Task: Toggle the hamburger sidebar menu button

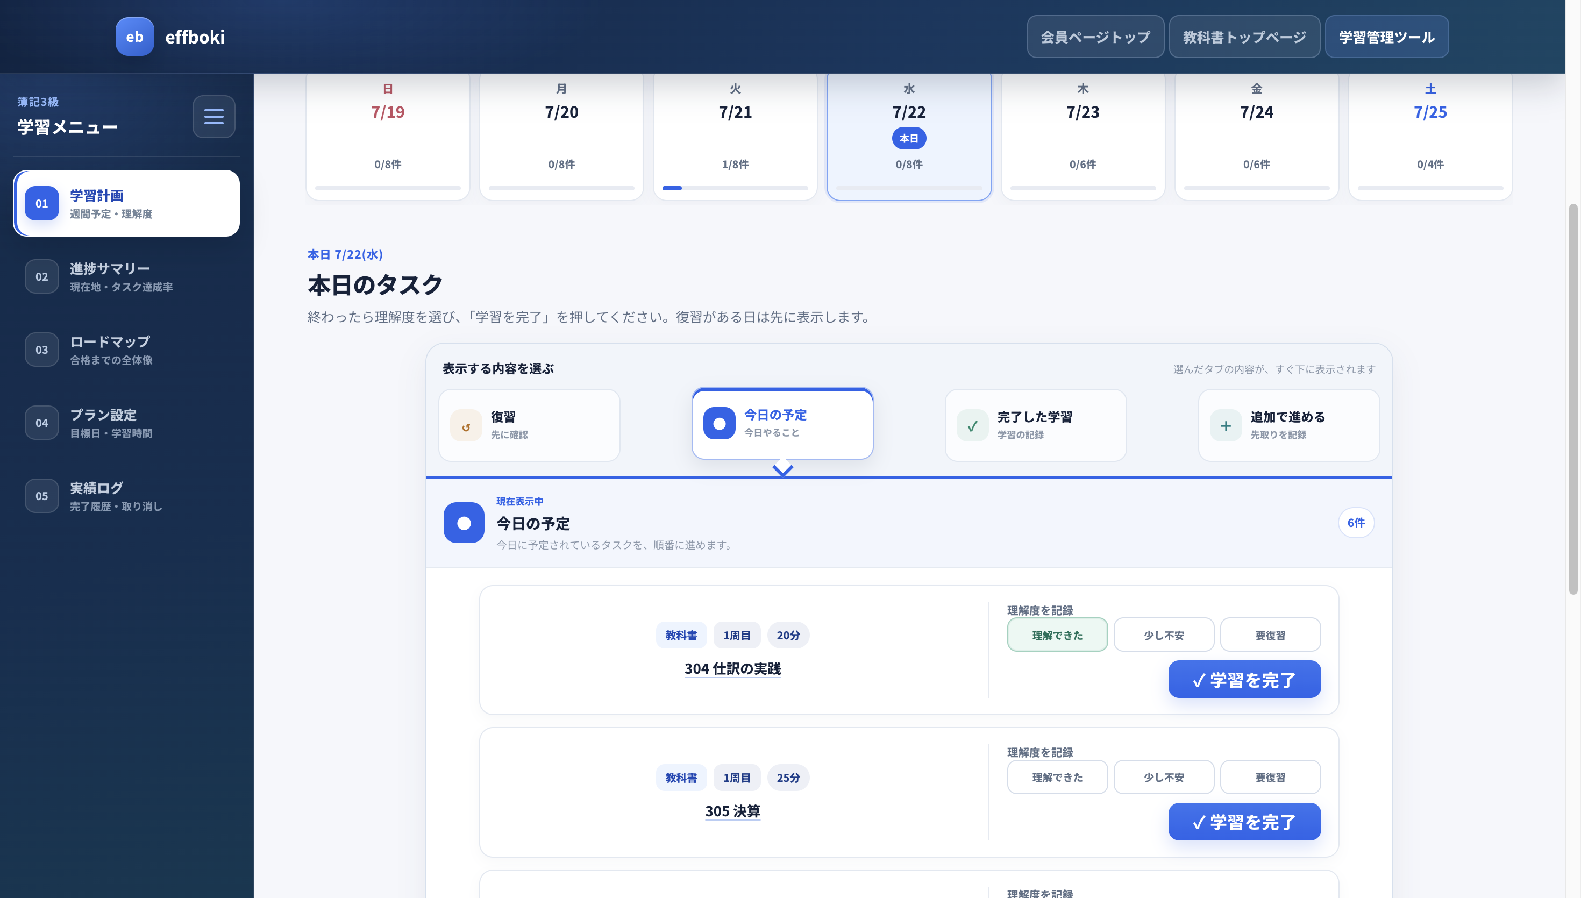Action: point(213,117)
